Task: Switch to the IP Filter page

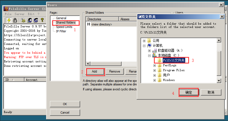Action: (61, 31)
